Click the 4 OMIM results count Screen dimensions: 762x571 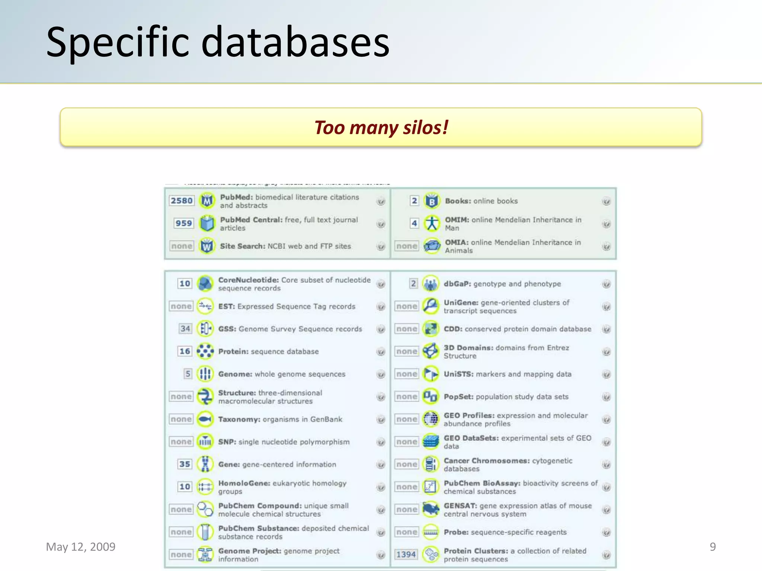[x=414, y=223]
